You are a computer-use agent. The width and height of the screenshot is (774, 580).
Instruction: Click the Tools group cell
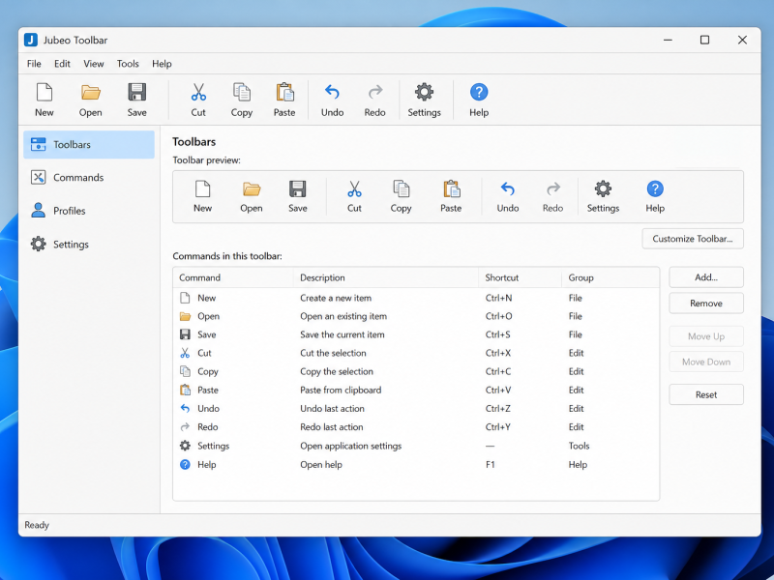(579, 446)
